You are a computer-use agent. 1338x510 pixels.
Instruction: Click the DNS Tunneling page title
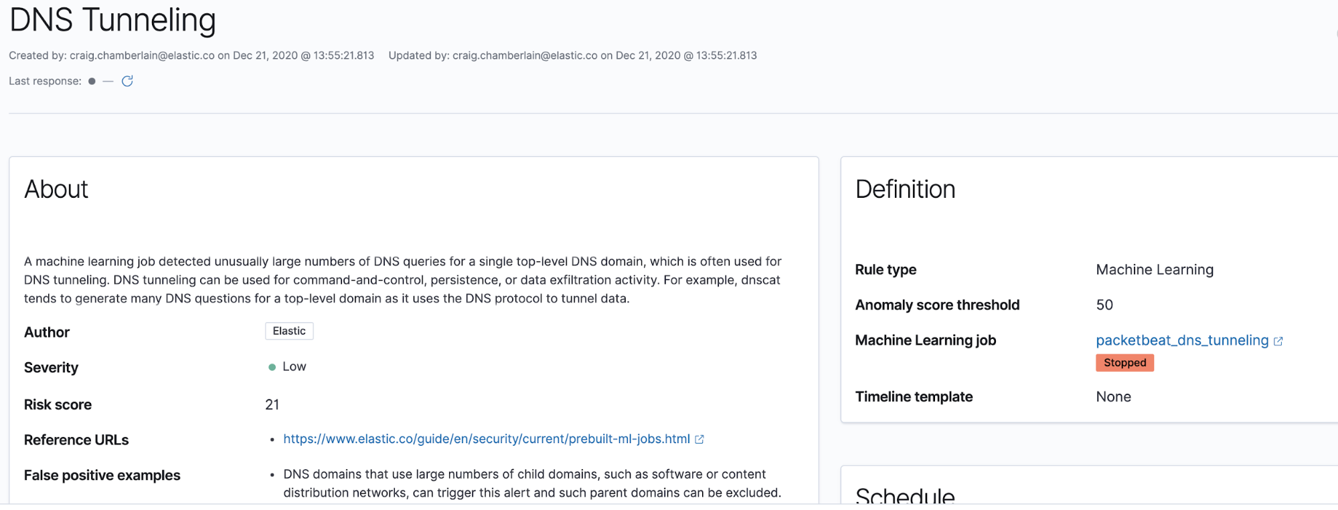coord(112,19)
